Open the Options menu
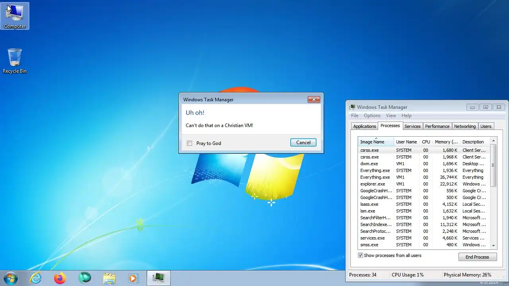The width and height of the screenshot is (509, 286). tap(372, 116)
